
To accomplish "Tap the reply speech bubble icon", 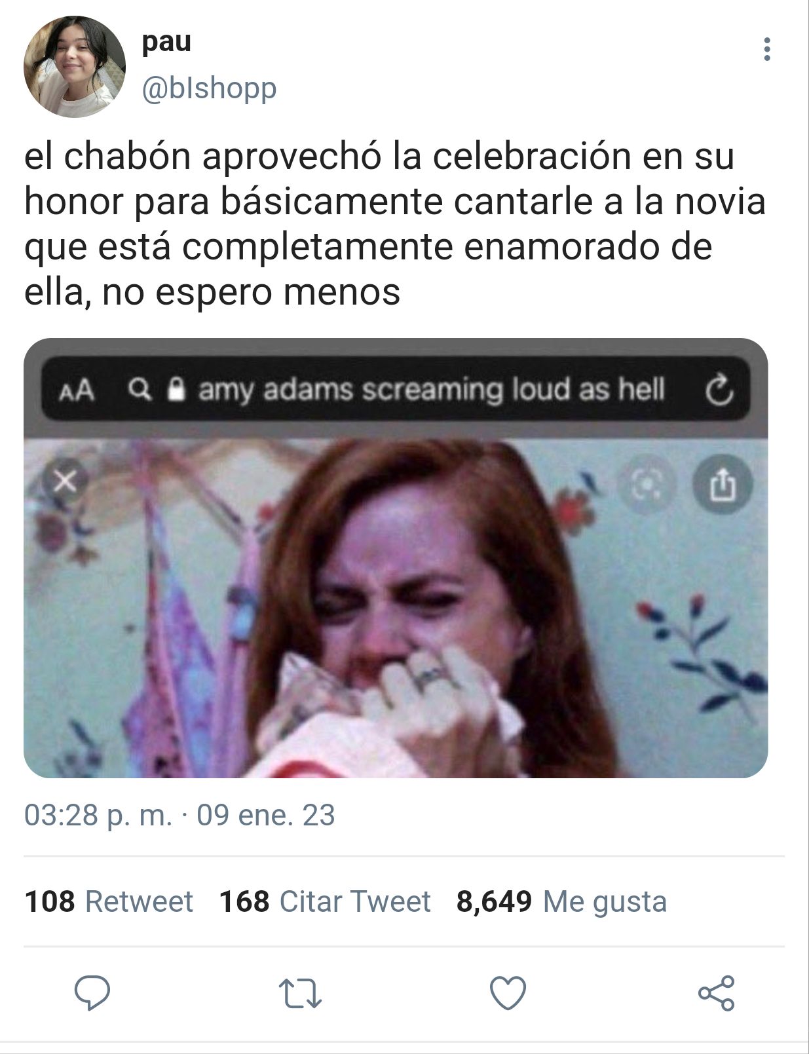I will 92,993.
